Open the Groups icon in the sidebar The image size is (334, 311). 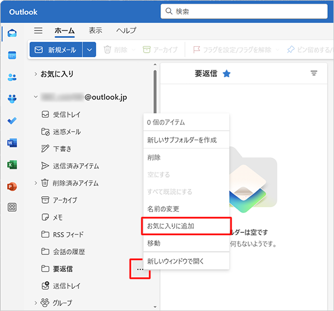click(12, 99)
